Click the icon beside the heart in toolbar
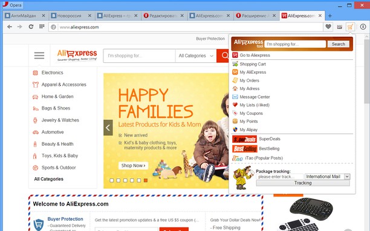The image size is (370, 231). click(339, 27)
